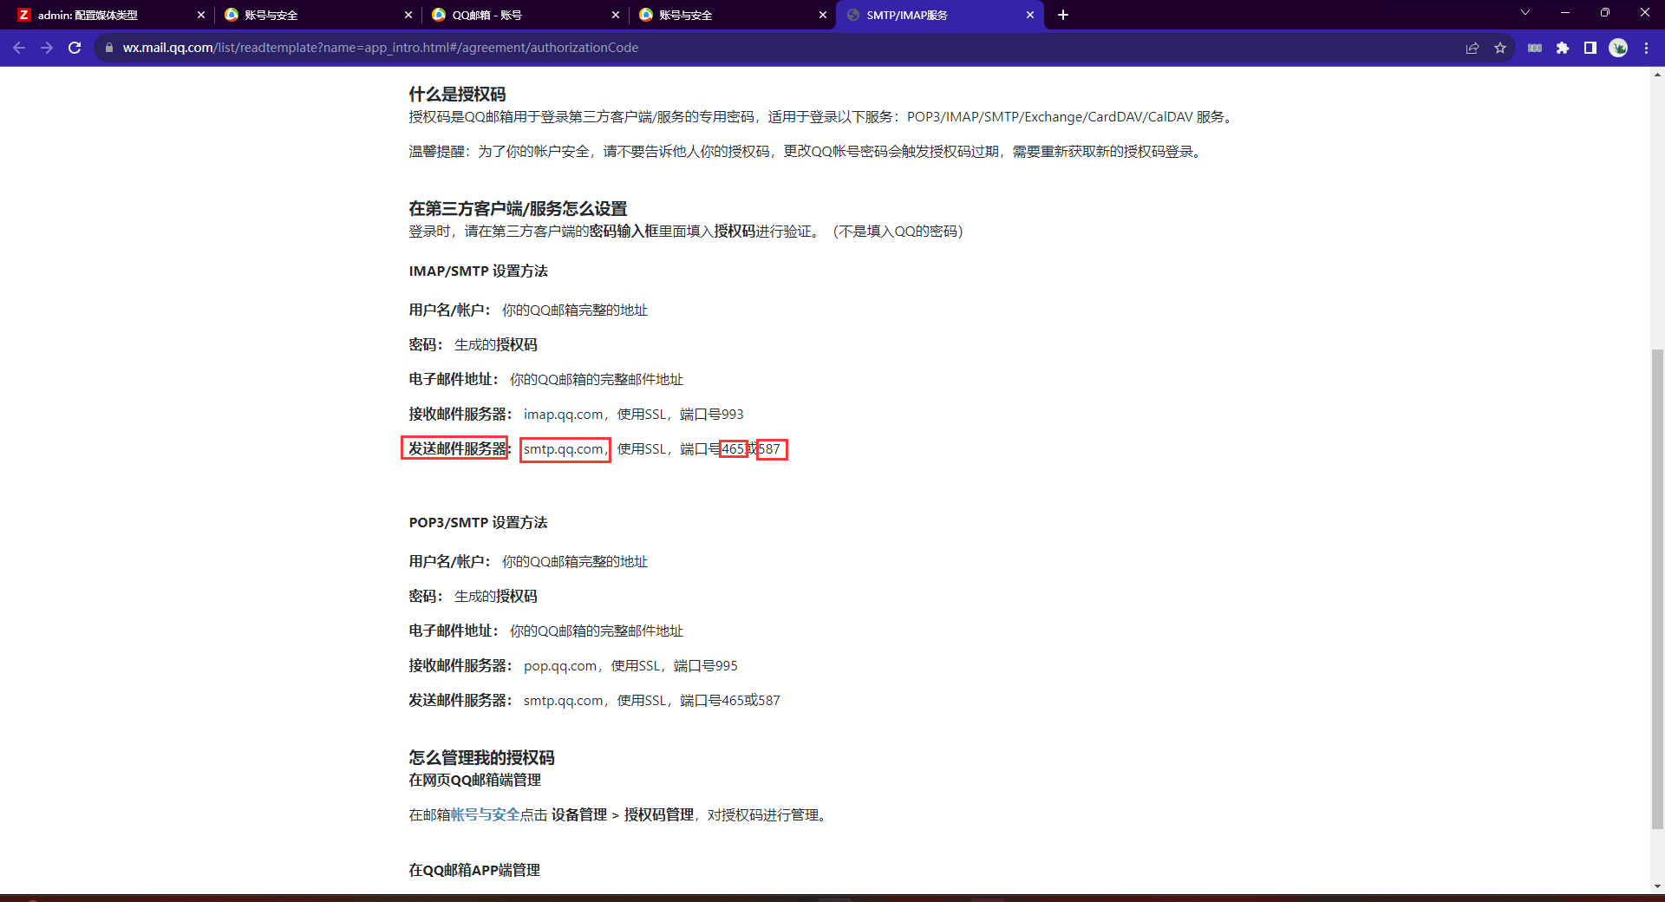View site security lock info

coord(108,48)
